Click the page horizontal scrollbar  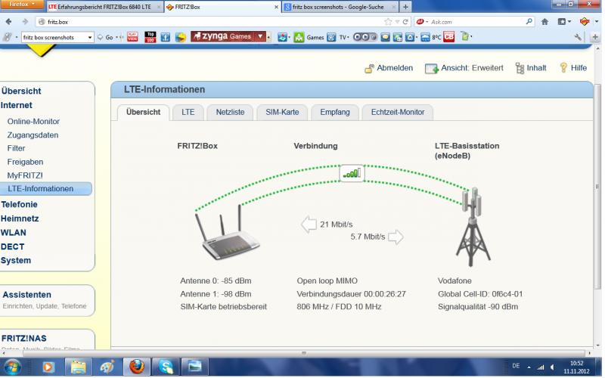[304, 353]
